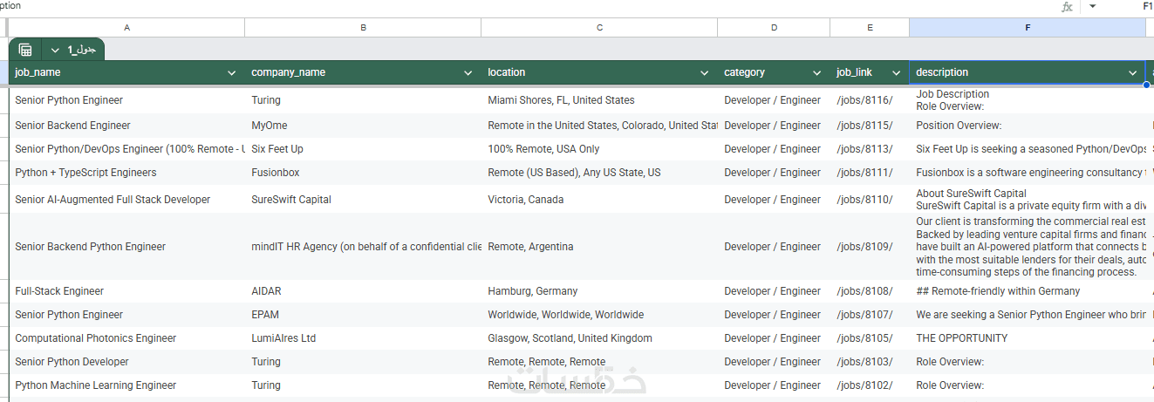Select the /jobs/8107/ link cell
The height and width of the screenshot is (402, 1154).
(870, 315)
